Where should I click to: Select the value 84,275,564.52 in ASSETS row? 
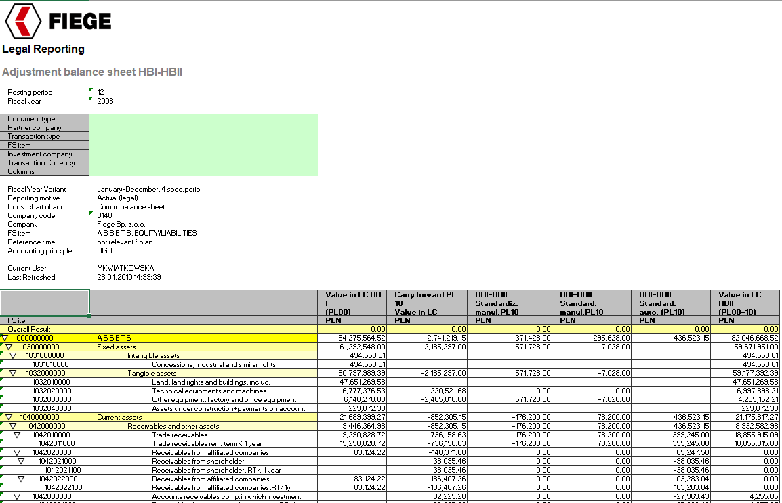tap(352, 338)
